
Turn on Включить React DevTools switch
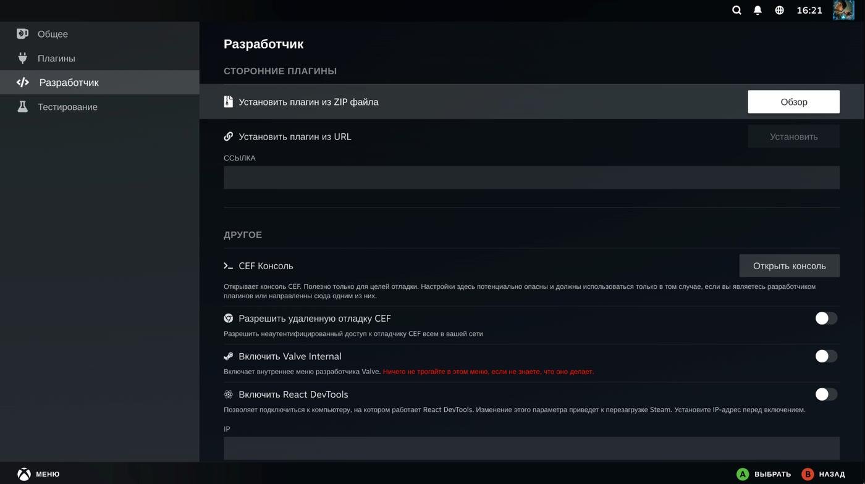[826, 394]
